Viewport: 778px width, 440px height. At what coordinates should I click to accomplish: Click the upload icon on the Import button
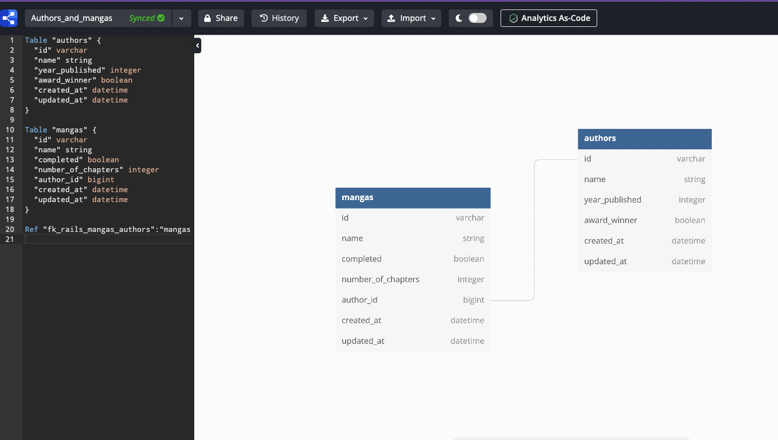click(393, 18)
